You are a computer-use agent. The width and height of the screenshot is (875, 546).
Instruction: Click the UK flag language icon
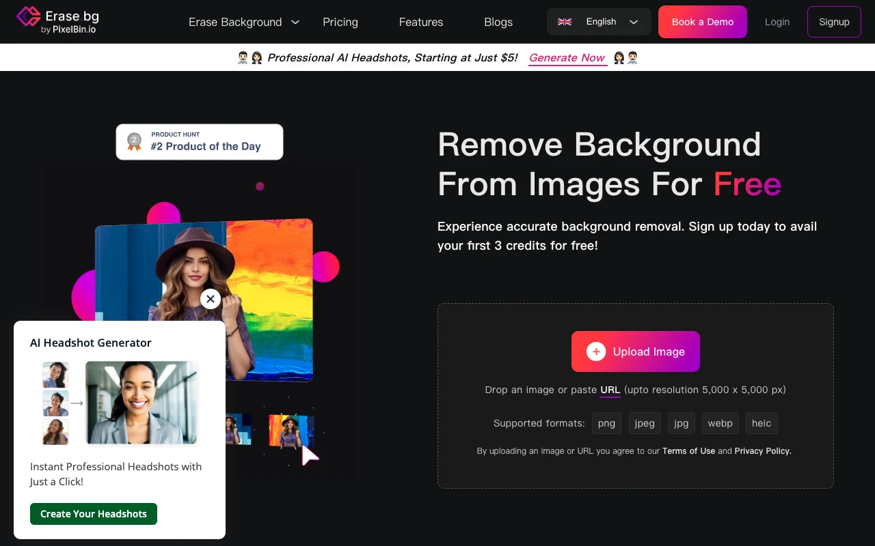pos(565,22)
